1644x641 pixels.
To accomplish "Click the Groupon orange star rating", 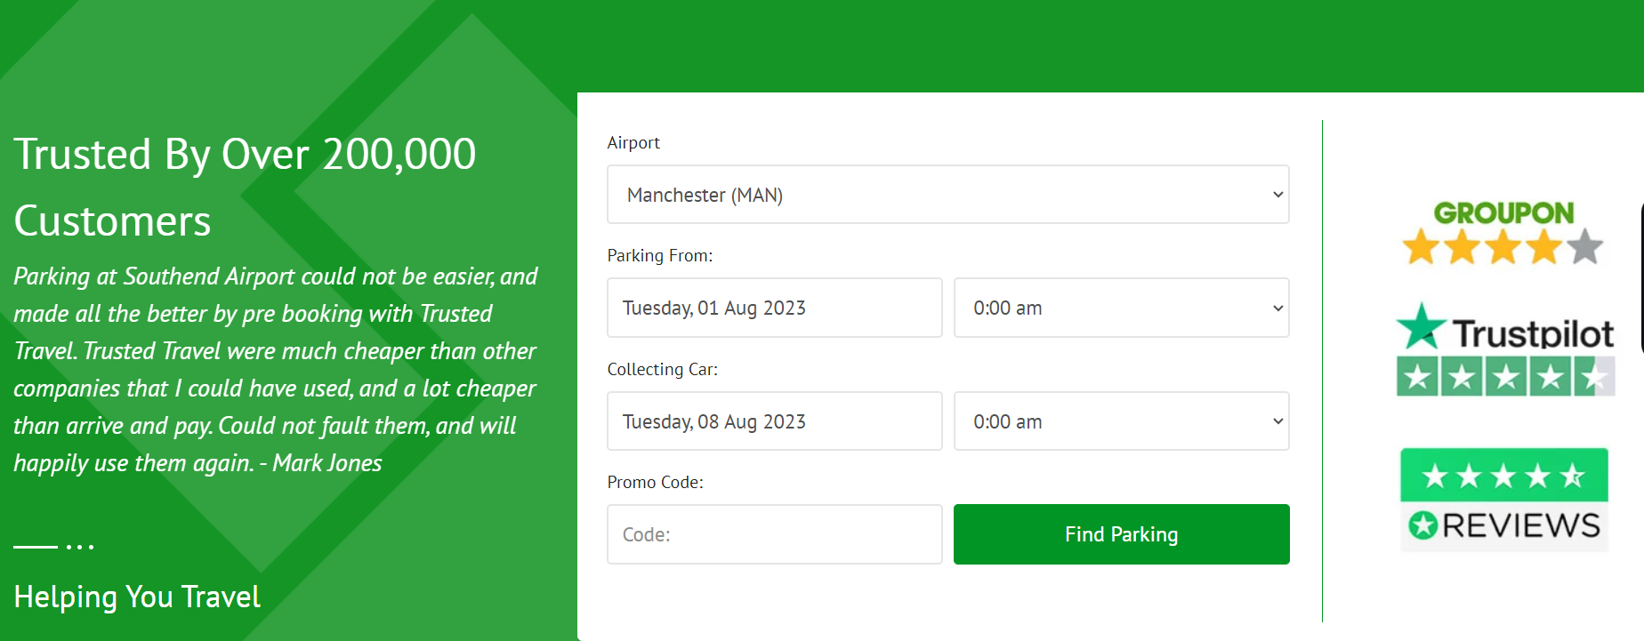I will pos(1503,247).
